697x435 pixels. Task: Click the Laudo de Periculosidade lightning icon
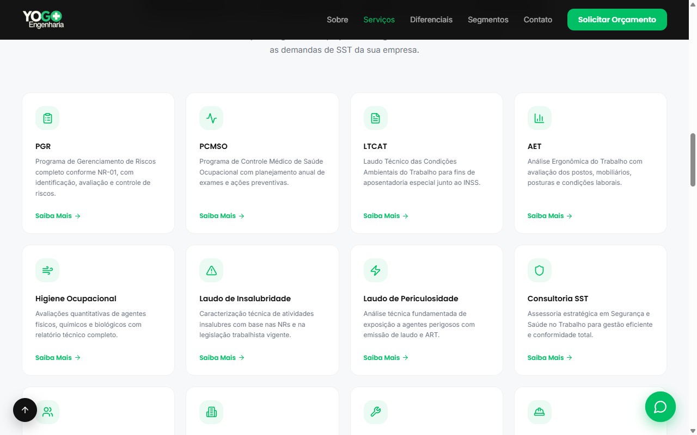[x=375, y=270]
